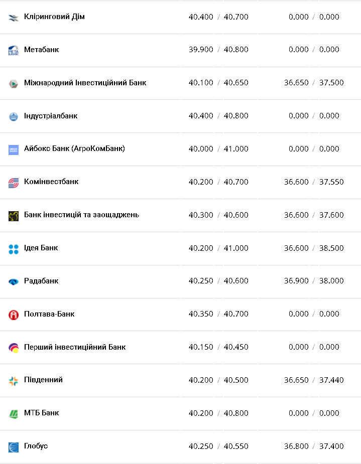Viewport: 361px width, 464px height.
Task: Open the Айбокс Банк (АгроКомБанк) link
Action: click(74, 149)
